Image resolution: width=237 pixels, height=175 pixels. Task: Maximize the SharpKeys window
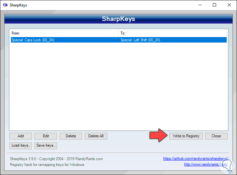click(214, 5)
